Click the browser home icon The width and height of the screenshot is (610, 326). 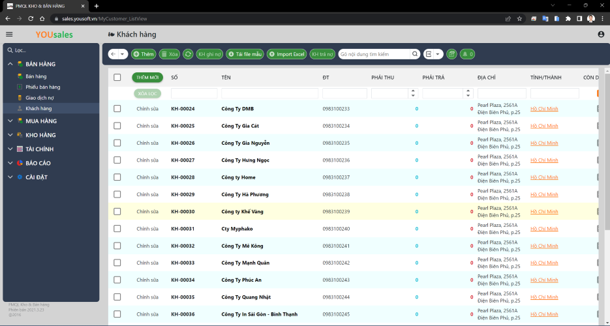tap(42, 19)
